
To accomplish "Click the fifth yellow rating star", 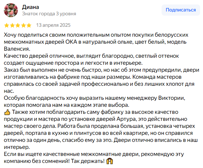I will point(29,25).
